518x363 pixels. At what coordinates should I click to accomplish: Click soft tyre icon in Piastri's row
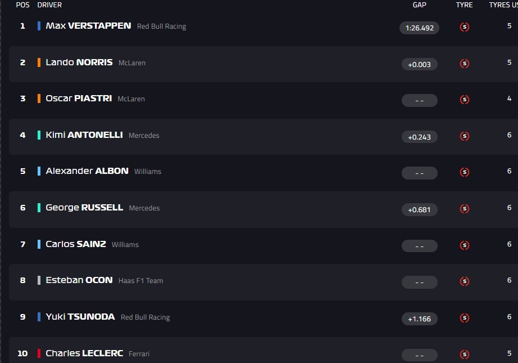464,100
